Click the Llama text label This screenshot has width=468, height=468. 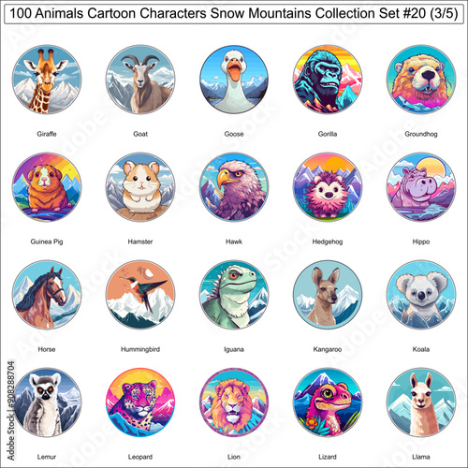(421, 457)
